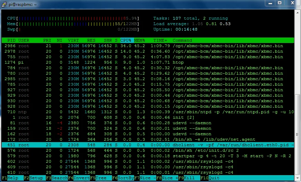
Task: Click F8 Nice plus
Action: 167,178
